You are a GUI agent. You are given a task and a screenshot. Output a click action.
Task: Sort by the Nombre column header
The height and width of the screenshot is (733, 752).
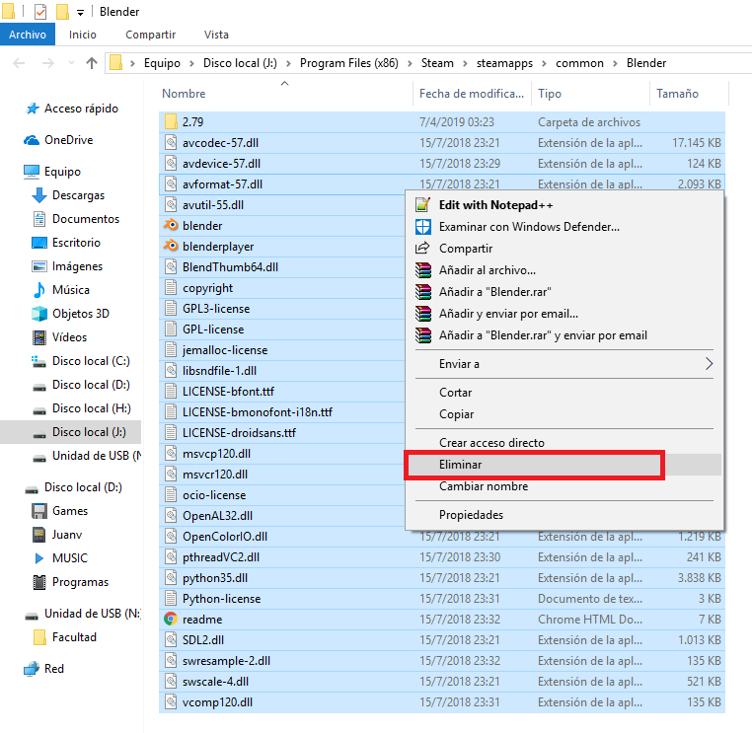pos(285,94)
